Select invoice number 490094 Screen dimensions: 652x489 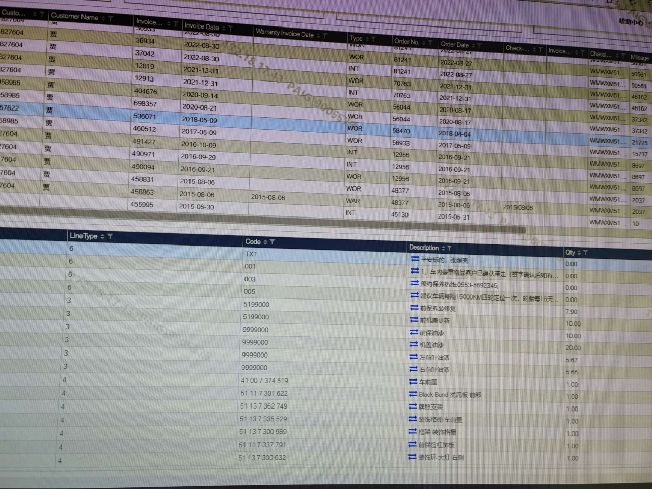pyautogui.click(x=143, y=167)
